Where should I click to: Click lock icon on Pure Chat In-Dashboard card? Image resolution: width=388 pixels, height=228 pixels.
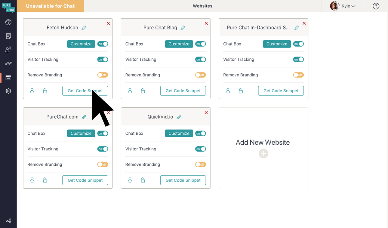coord(241,91)
